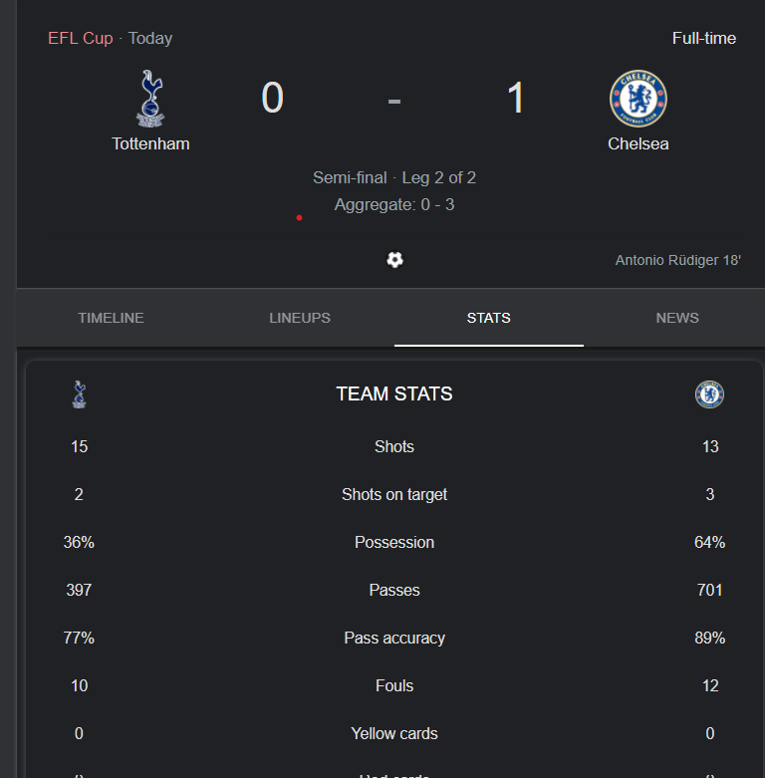Click the Semi-final Leg 2 of 2 text
This screenshot has width=765, height=778.
394,177
